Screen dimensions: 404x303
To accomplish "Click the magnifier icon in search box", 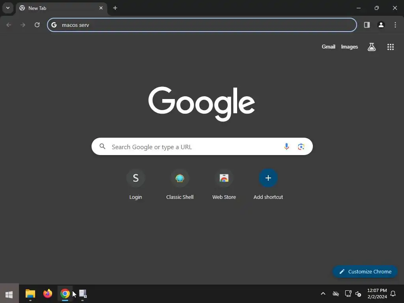I will coord(103,147).
